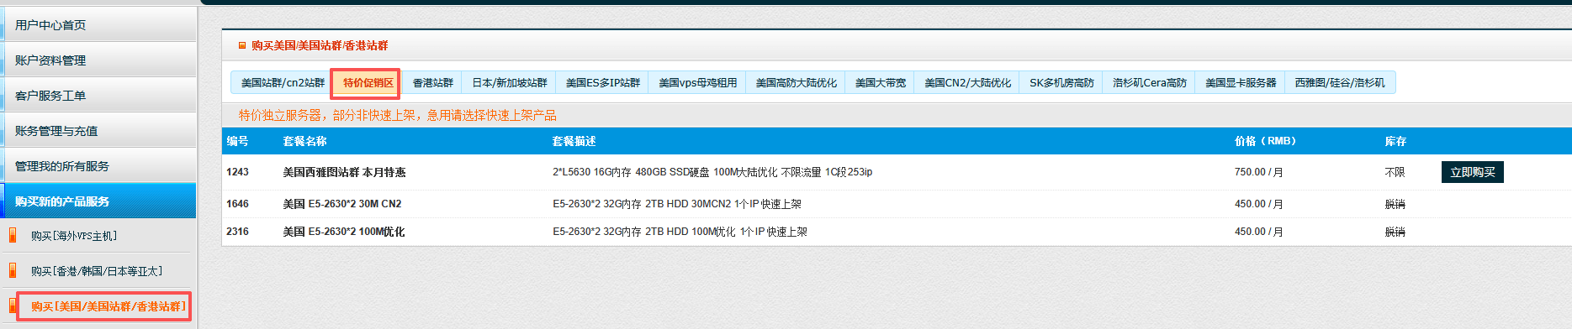This screenshot has width=1572, height=329.
Task: Click stock value 不限
Action: (1395, 172)
